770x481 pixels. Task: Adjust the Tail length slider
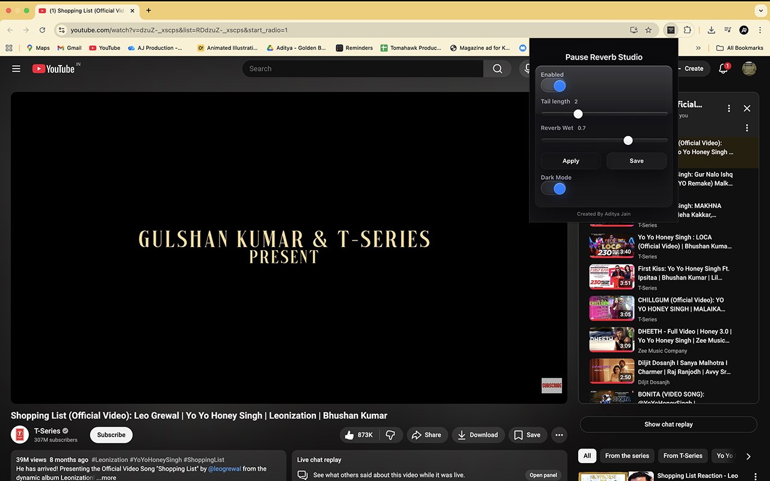tap(605, 114)
